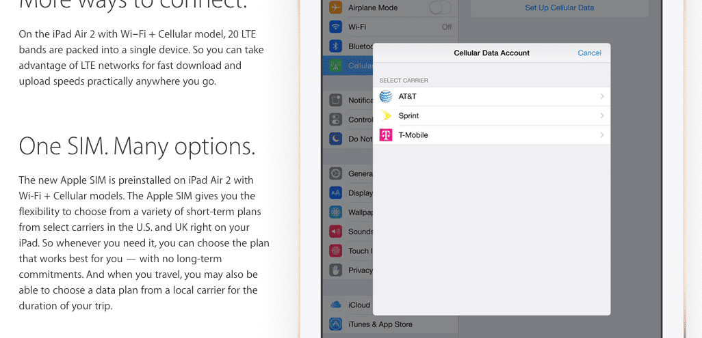Tap the Do Not Disturb moon icon
The image size is (702, 338).
point(336,139)
